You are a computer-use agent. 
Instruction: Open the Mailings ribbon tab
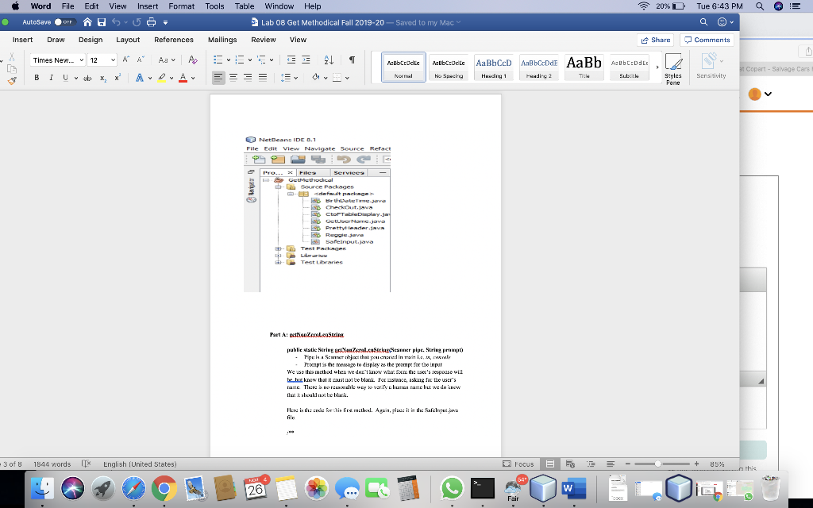pyautogui.click(x=222, y=40)
